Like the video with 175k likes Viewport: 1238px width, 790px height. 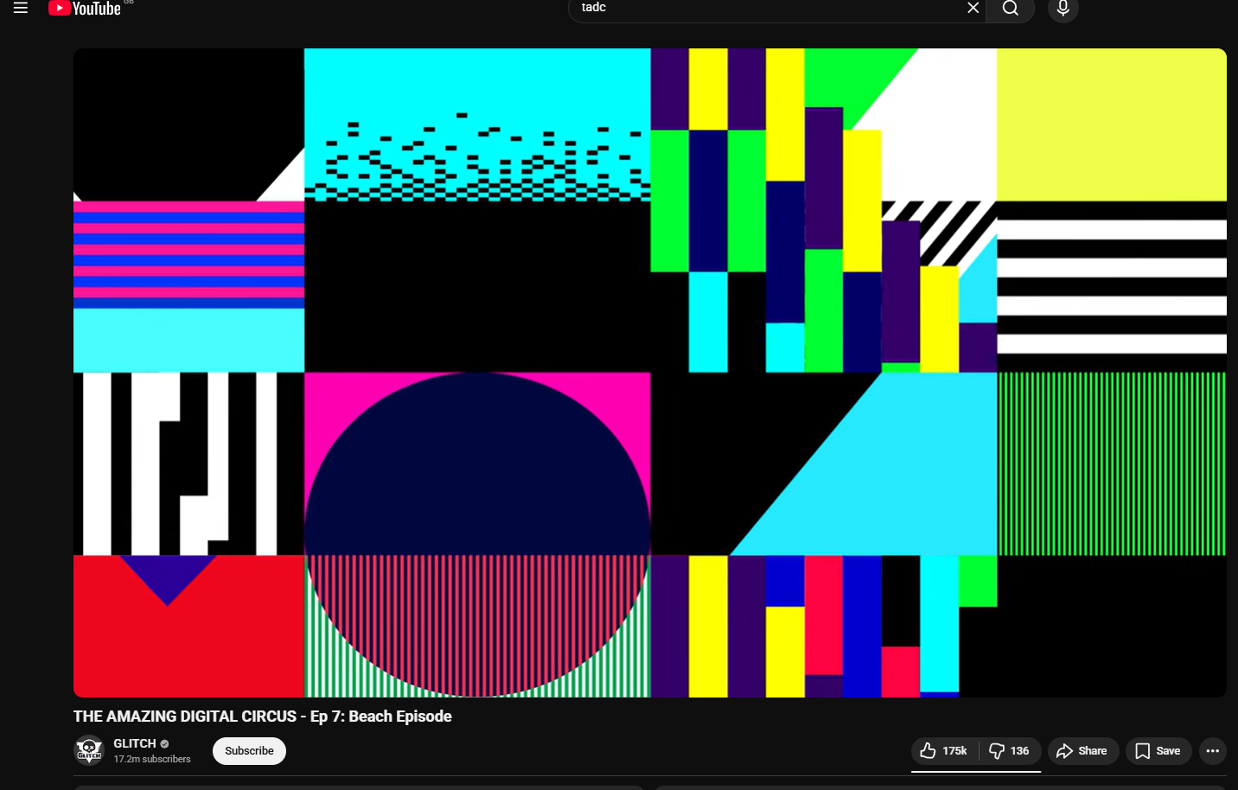[944, 751]
